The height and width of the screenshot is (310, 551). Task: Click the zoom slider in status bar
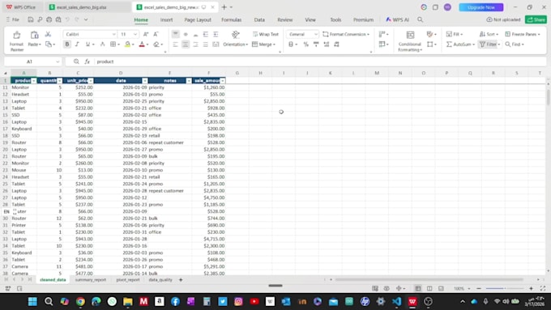coord(505,288)
